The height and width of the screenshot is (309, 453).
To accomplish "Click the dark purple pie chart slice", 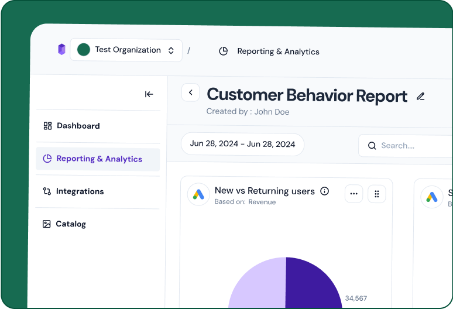I will click(314, 283).
